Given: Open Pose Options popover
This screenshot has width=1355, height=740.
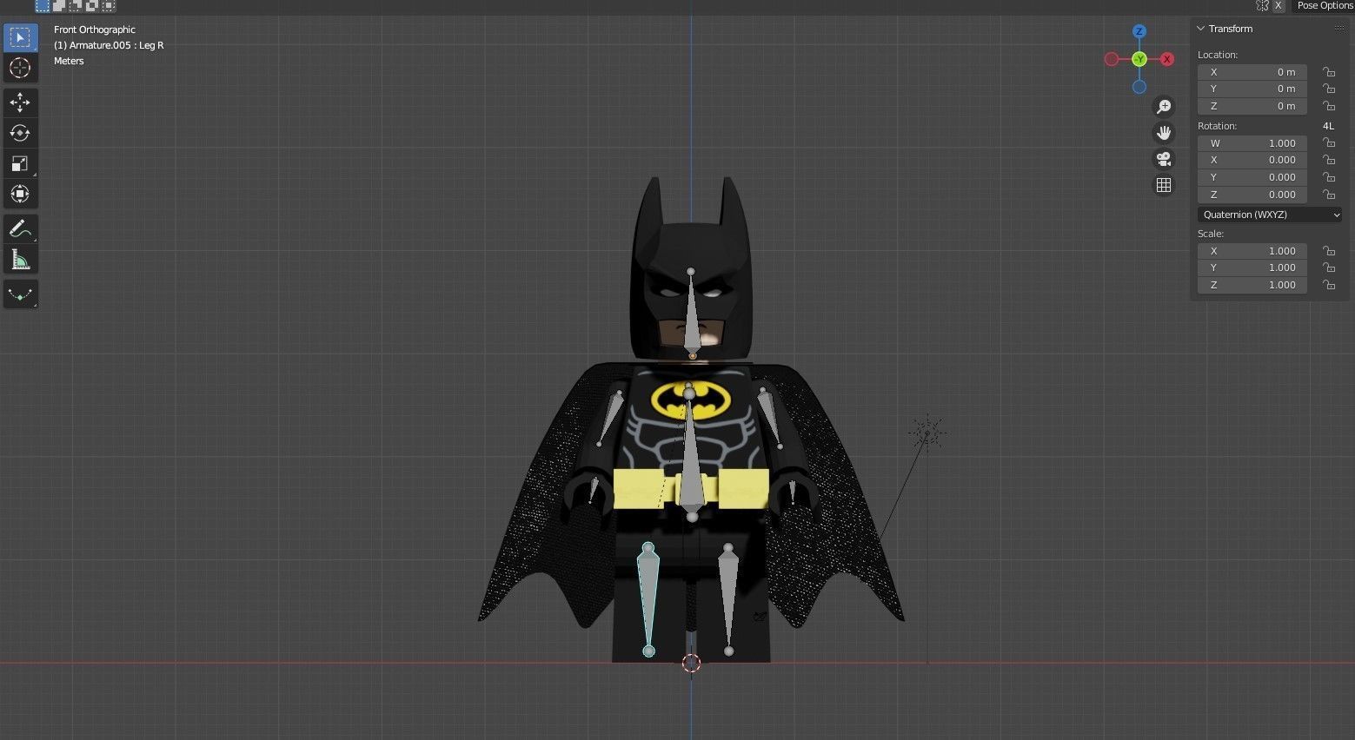Looking at the screenshot, I should tap(1323, 6).
